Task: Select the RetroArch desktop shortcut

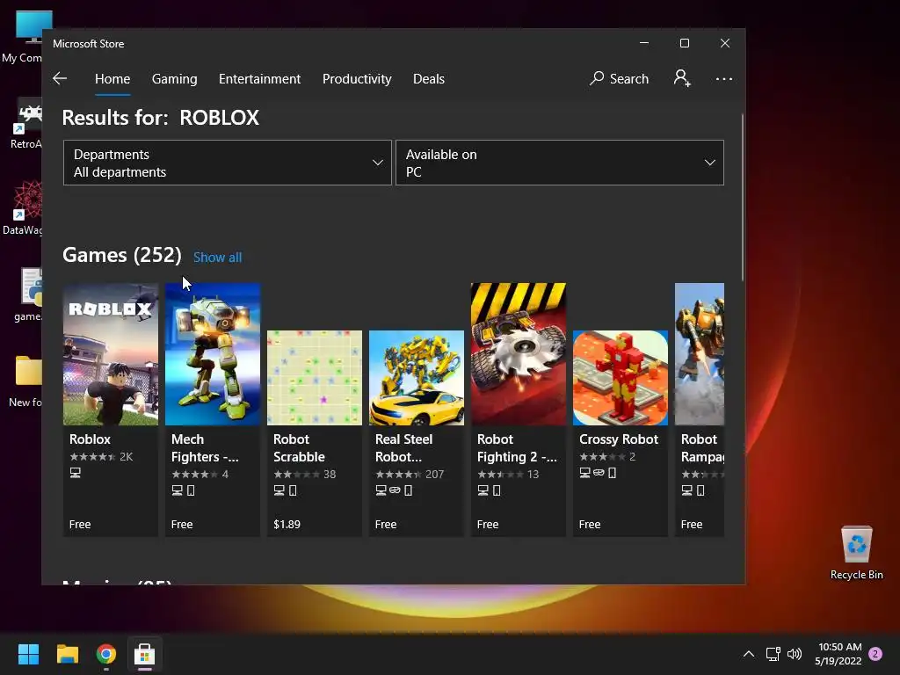Action: coord(25,123)
